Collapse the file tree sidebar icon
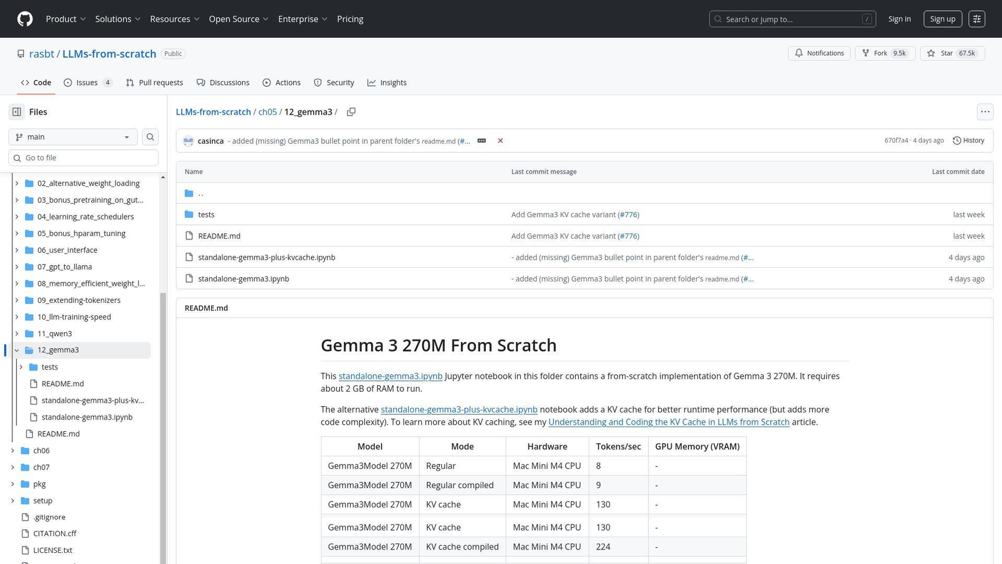Image resolution: width=1002 pixels, height=564 pixels. (17, 112)
